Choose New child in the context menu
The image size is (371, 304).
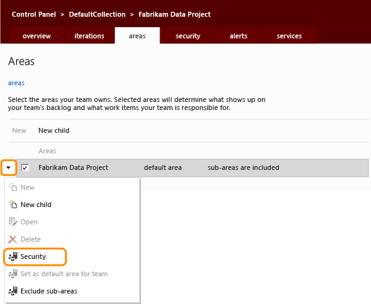[72, 205]
